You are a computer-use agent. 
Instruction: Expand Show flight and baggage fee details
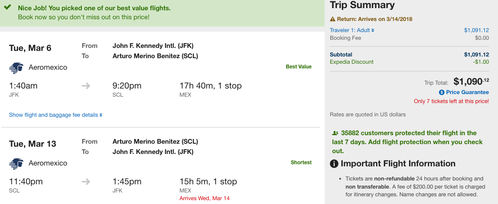pos(56,115)
